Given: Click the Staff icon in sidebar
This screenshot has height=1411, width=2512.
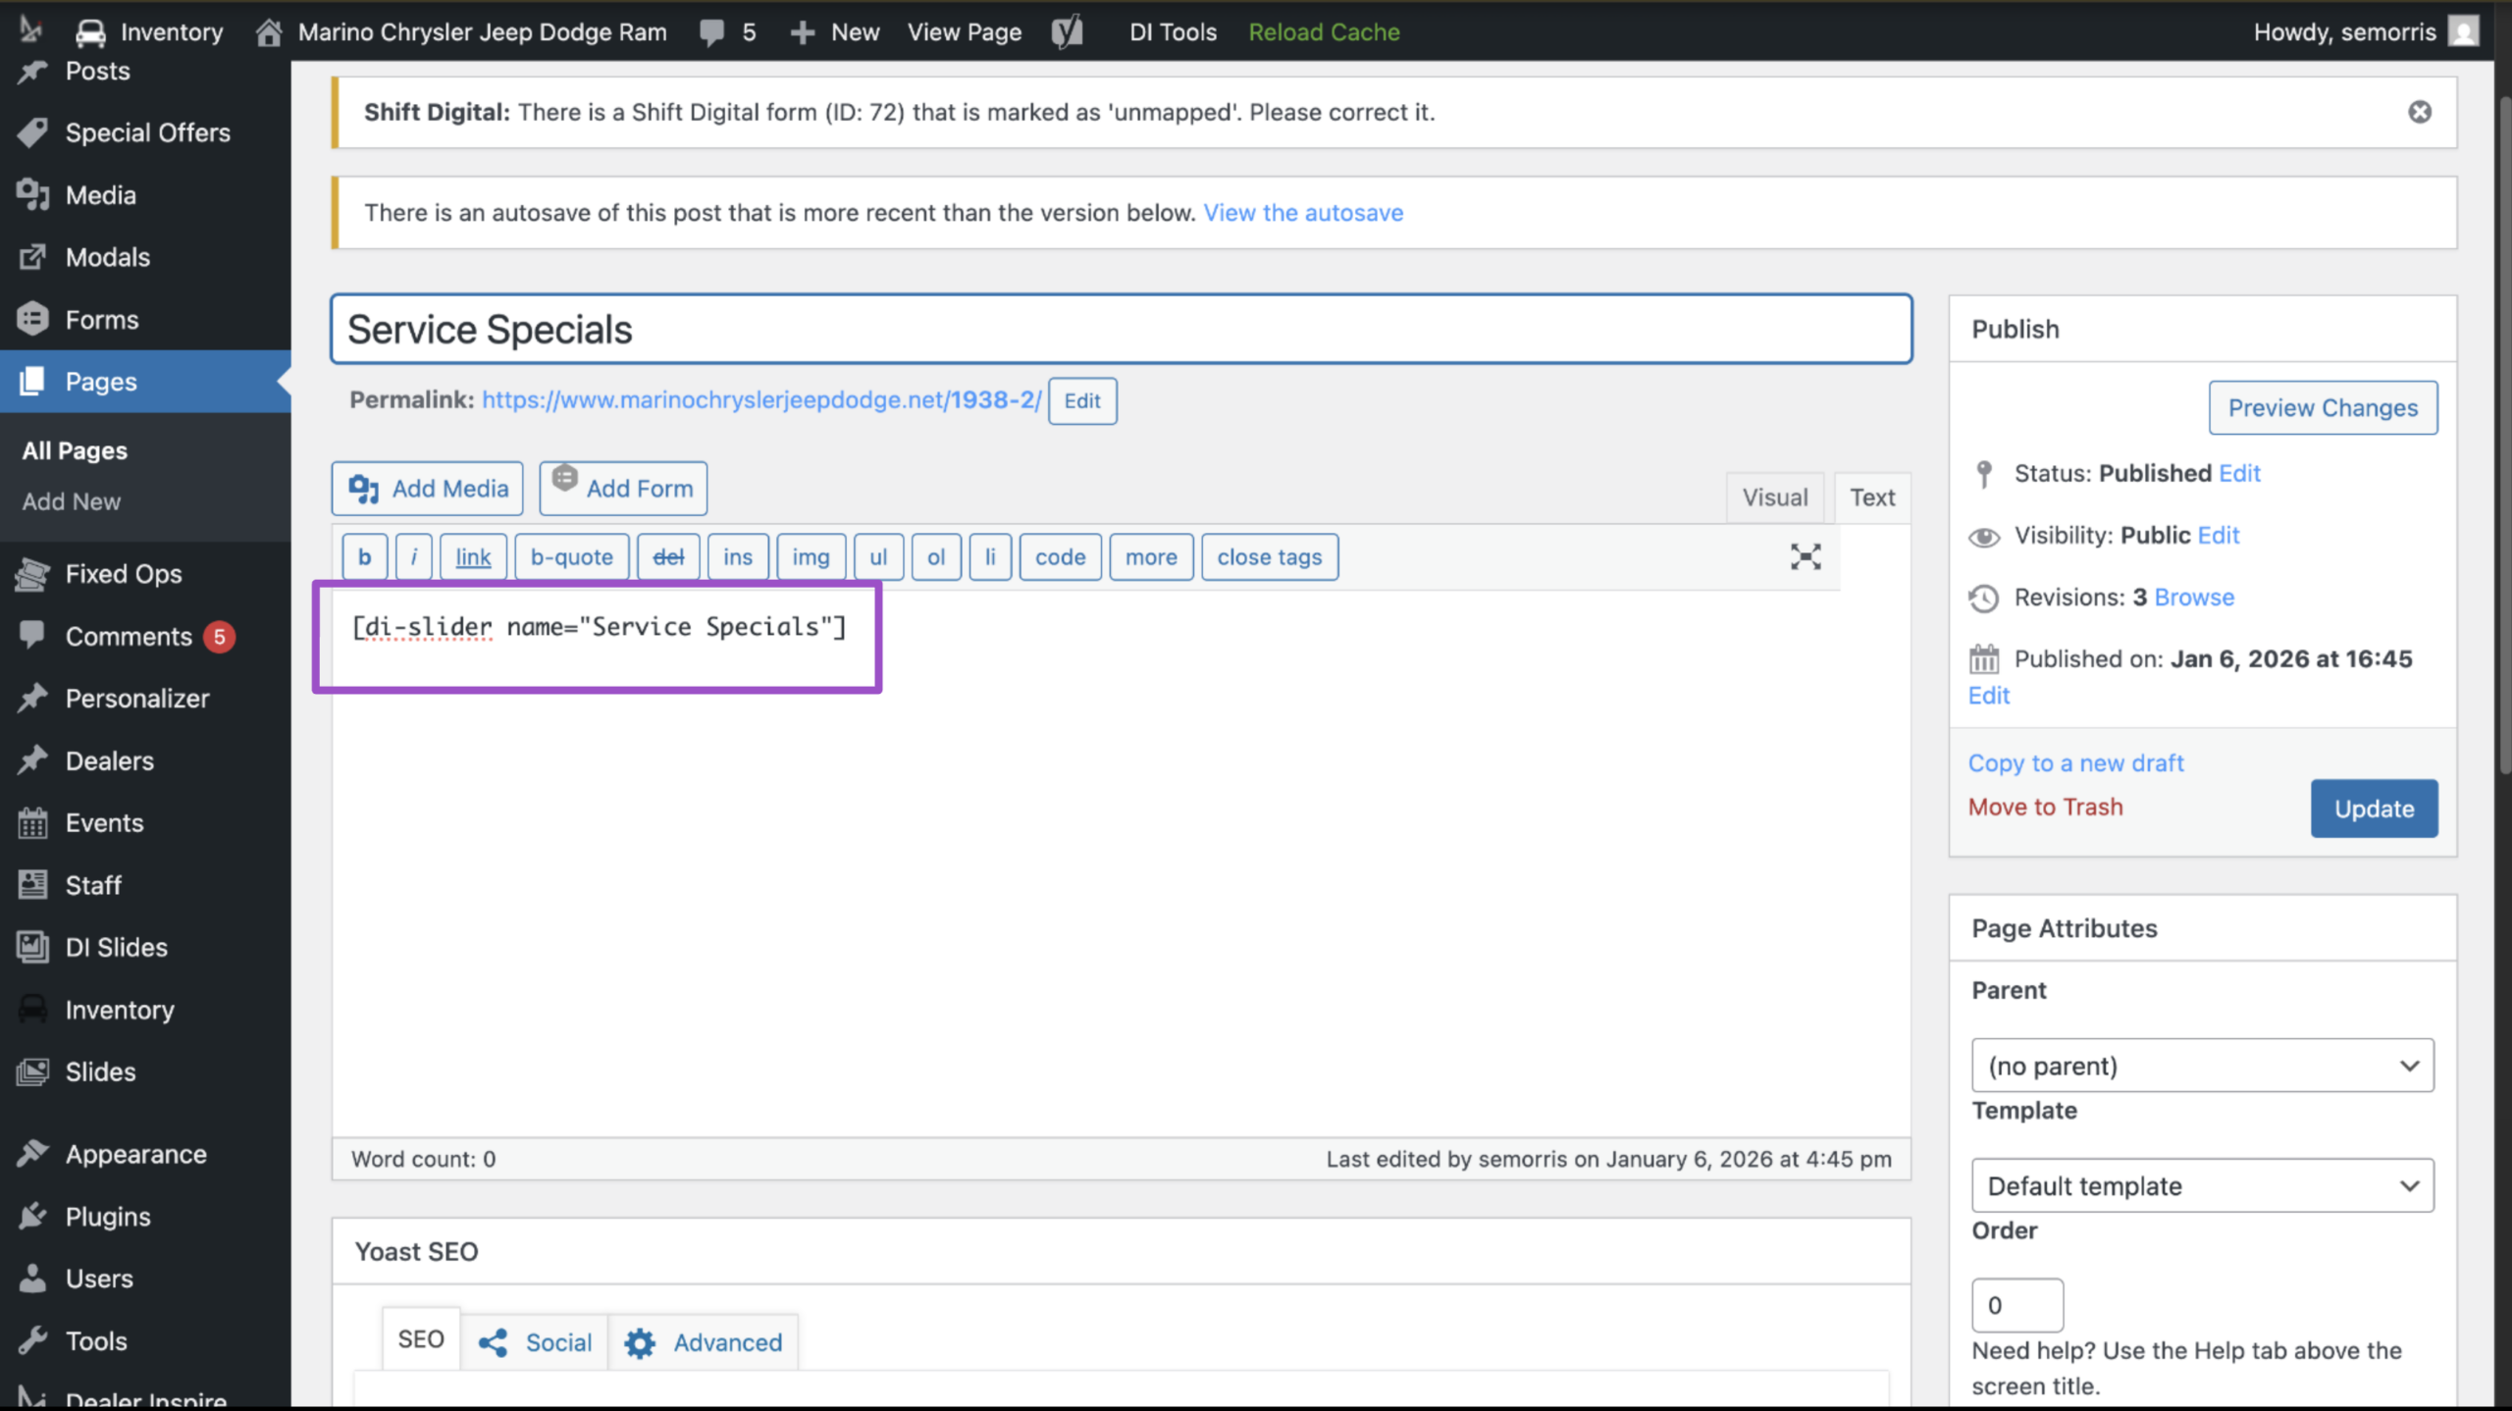Looking at the screenshot, I should tap(32, 884).
